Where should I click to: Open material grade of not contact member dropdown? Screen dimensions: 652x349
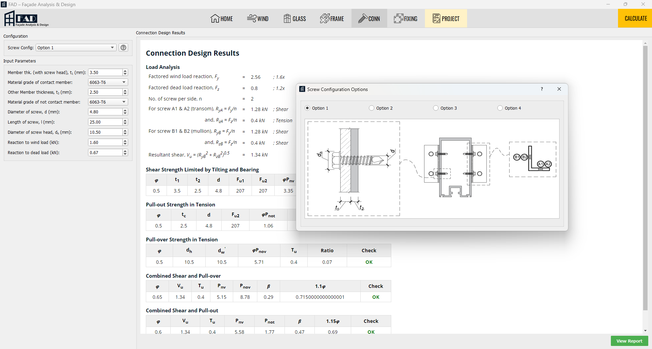108,102
